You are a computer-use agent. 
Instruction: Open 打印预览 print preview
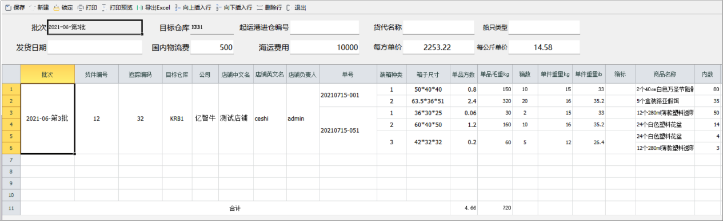point(117,7)
